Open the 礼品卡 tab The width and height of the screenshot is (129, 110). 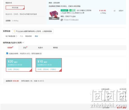[41, 48]
